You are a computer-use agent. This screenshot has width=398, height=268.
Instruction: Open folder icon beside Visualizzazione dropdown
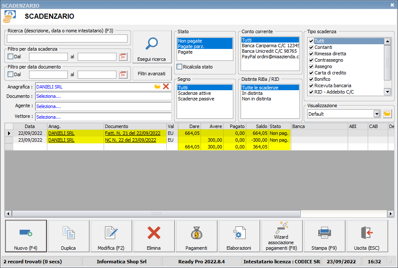pyautogui.click(x=387, y=114)
